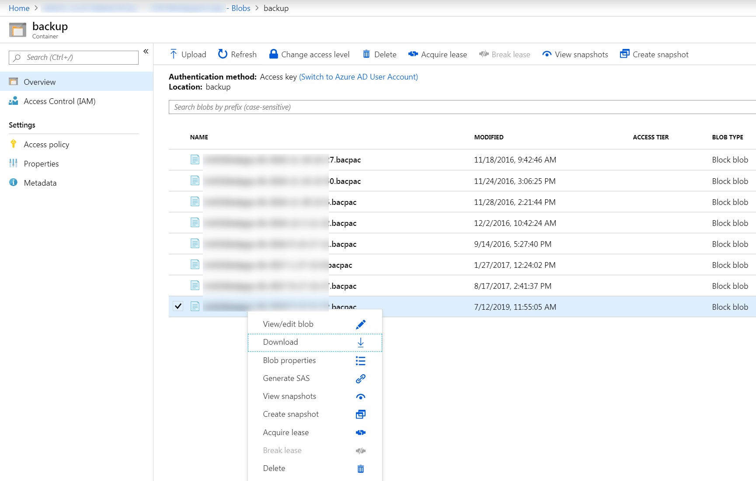Screen dimensions: 756x481
Task: Go to Home in the breadcrumb
Action: click(x=19, y=8)
